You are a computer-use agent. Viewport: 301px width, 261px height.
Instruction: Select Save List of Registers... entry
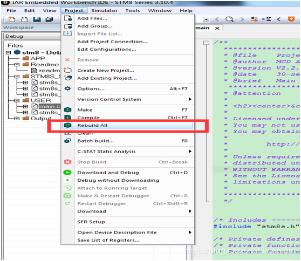click(128, 240)
